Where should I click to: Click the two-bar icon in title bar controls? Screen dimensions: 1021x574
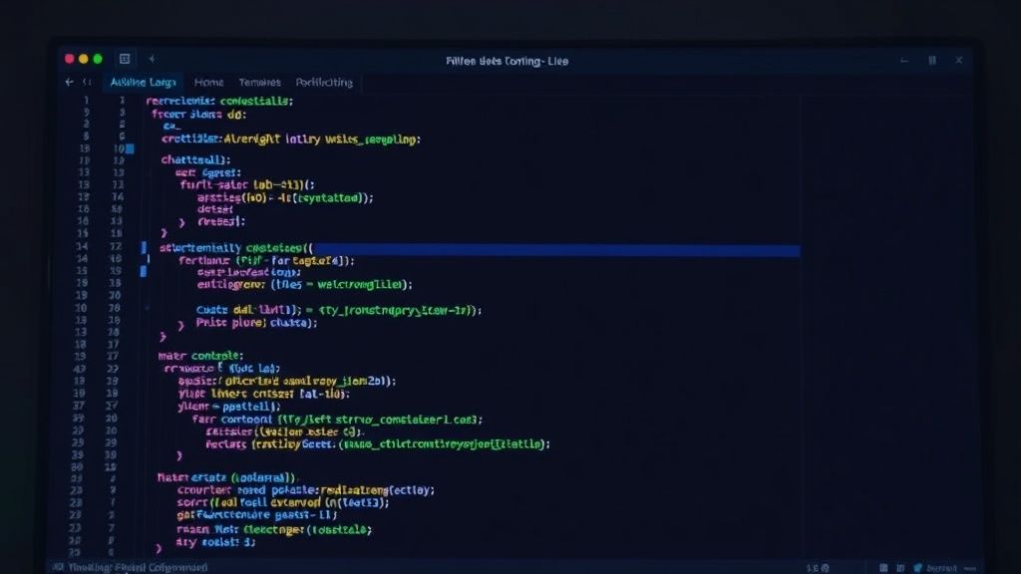tap(932, 60)
